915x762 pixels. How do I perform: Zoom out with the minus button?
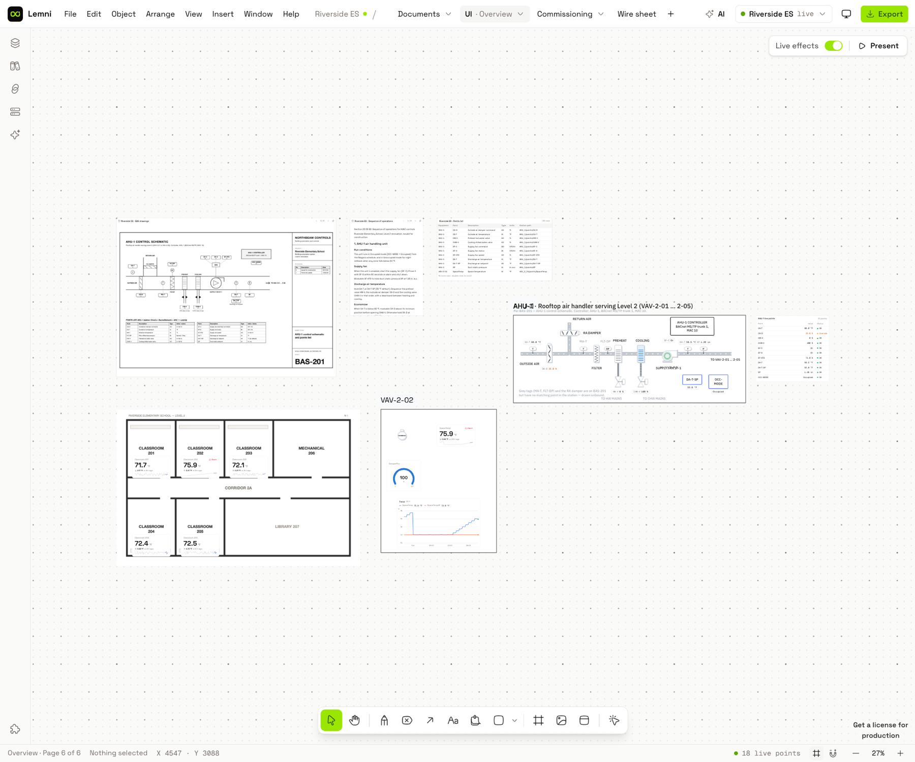[x=856, y=753]
